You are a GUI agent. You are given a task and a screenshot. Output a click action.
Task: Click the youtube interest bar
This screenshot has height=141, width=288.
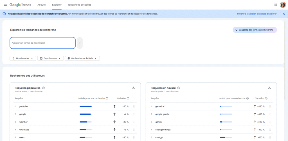coord(85,107)
